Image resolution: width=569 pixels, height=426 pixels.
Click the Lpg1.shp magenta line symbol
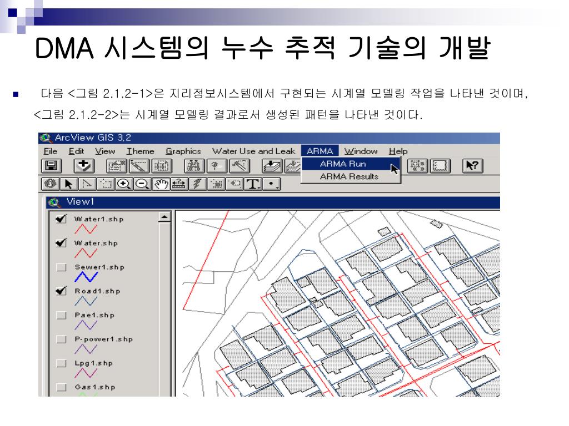pyautogui.click(x=86, y=373)
